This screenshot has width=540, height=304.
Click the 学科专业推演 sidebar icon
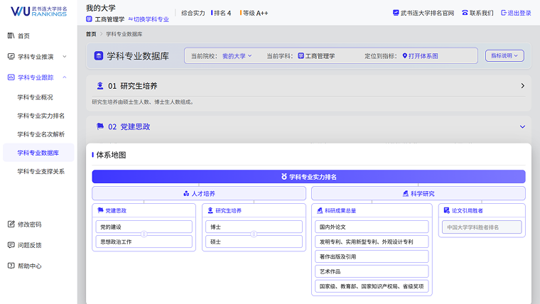(11, 56)
